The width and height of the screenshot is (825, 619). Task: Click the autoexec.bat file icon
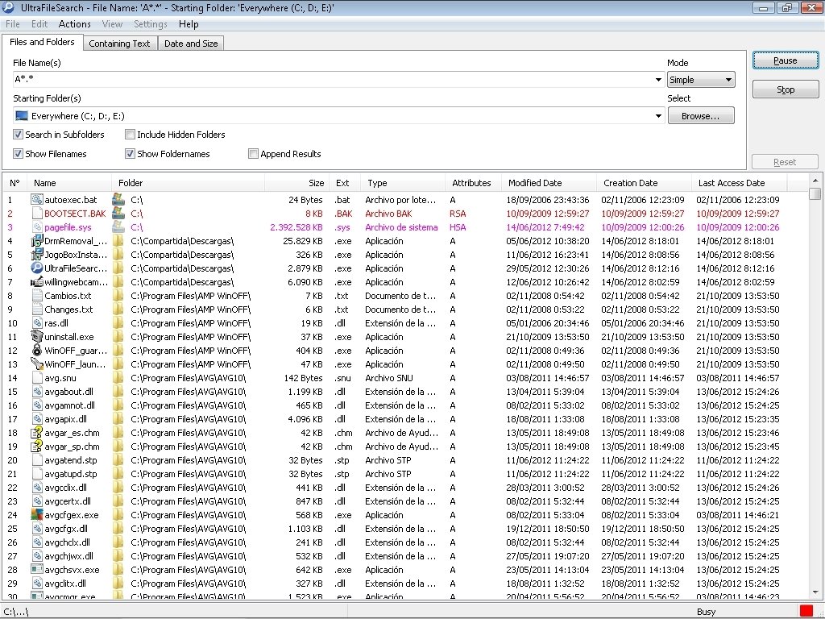point(37,200)
